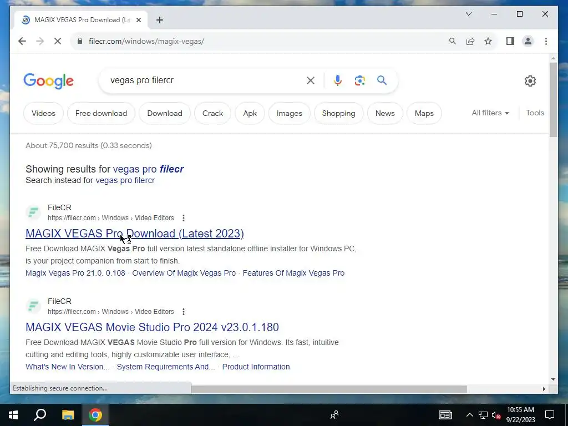Open System Requirements And sitelink

(166, 367)
